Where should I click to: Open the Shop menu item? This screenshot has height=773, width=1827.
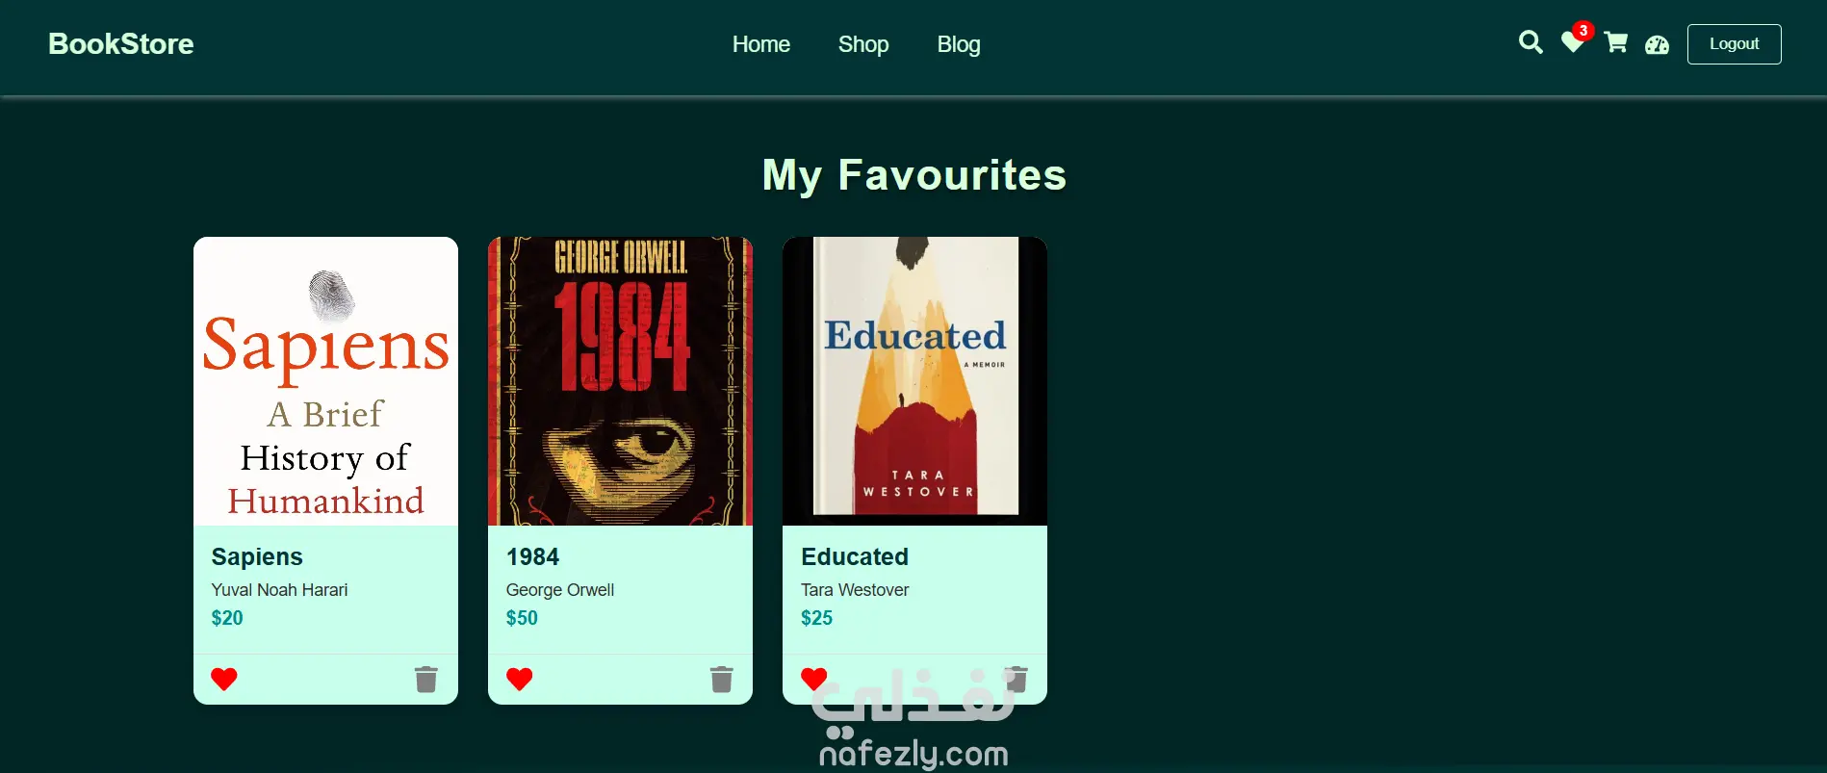click(x=863, y=44)
